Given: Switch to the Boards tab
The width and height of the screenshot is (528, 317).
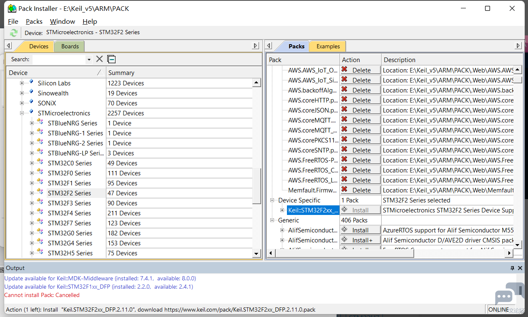Looking at the screenshot, I should coord(70,46).
